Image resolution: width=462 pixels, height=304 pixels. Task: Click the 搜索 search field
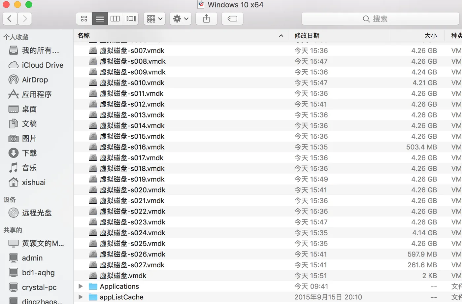380,19
